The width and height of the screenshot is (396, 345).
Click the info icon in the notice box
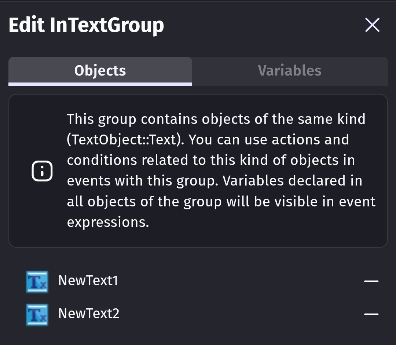click(x=42, y=171)
